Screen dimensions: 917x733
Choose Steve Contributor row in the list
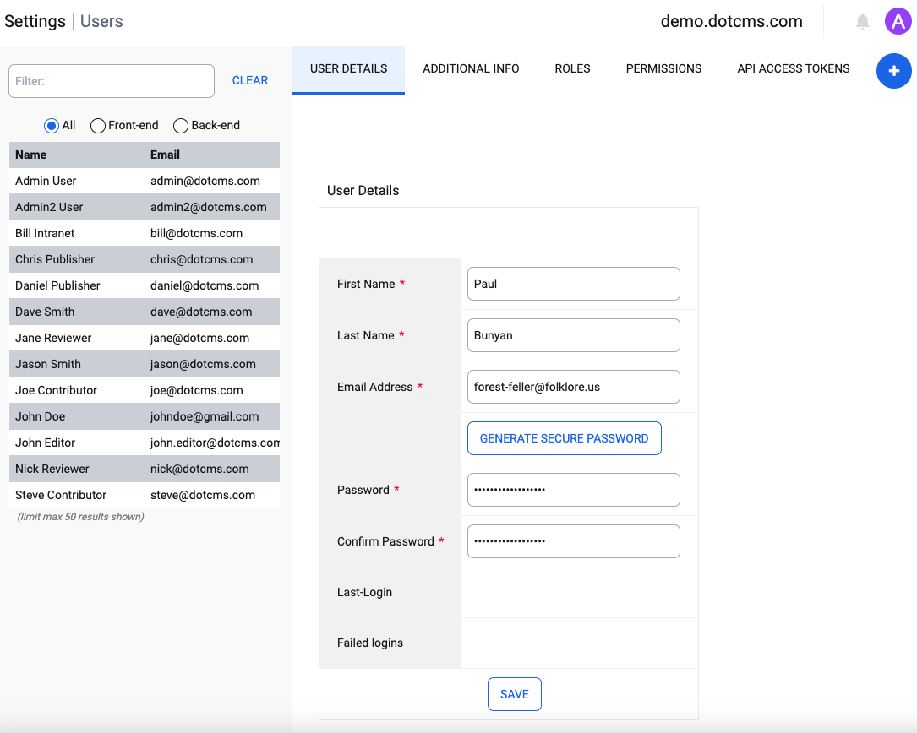point(61,495)
